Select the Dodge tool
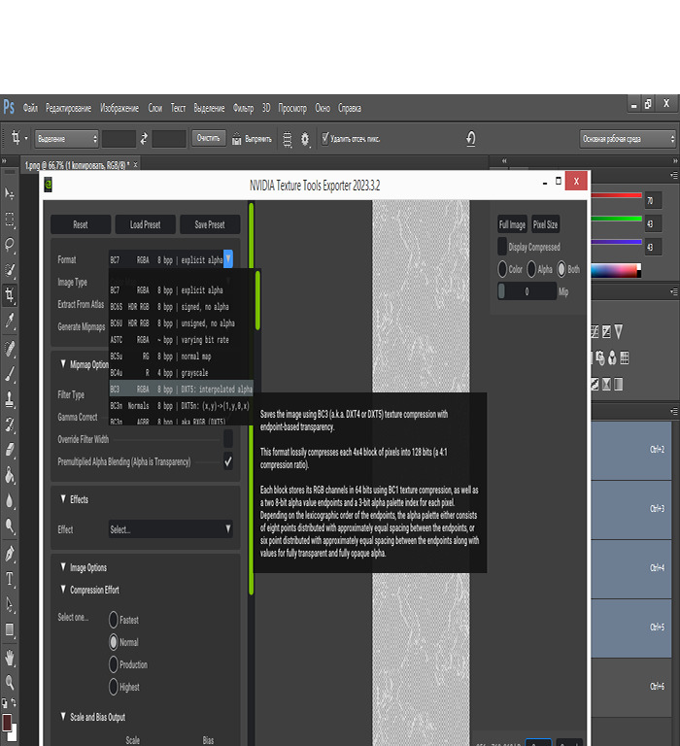Image resolution: width=680 pixels, height=746 pixels. (10, 526)
